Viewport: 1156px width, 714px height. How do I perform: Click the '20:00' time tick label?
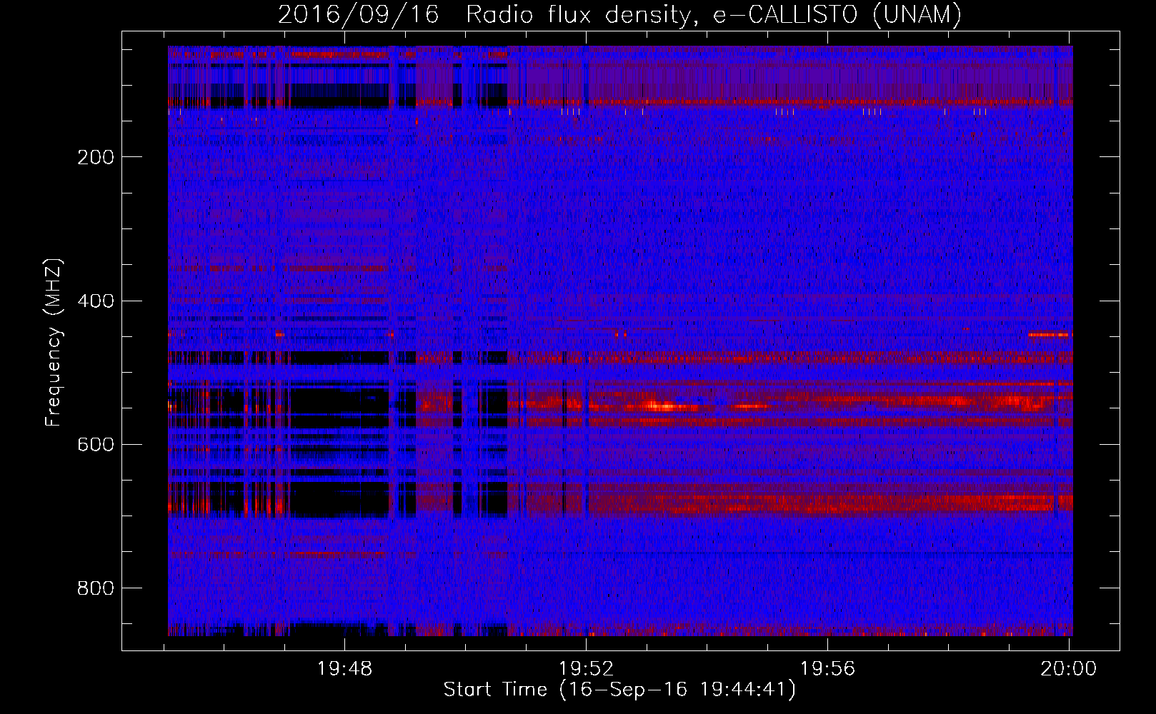point(1069,668)
